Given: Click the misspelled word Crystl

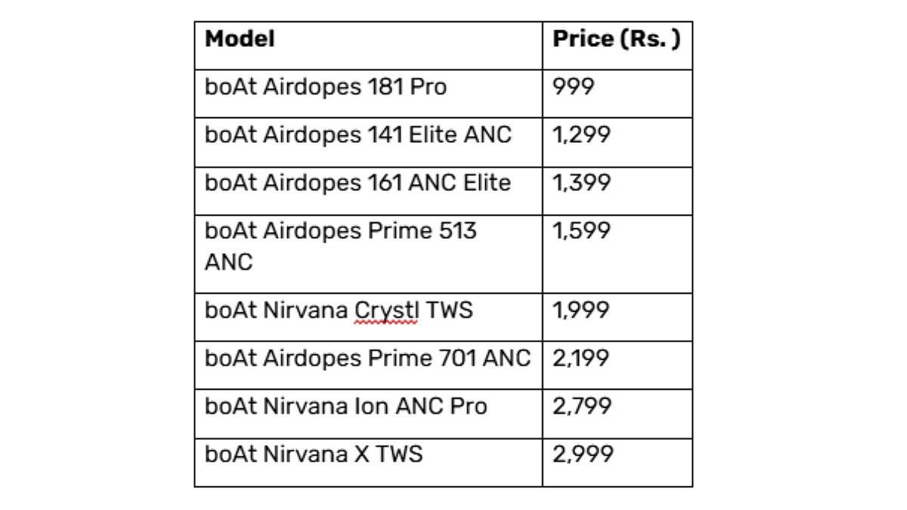Looking at the screenshot, I should pos(386,311).
